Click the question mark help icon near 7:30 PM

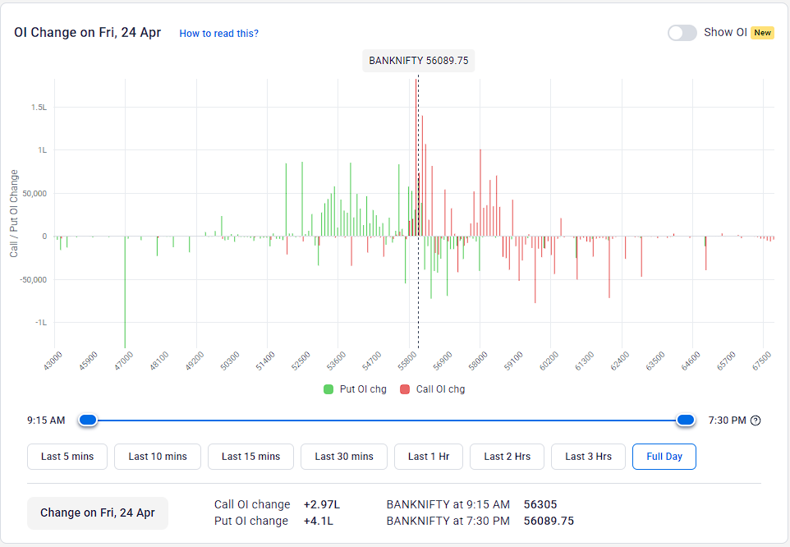tap(756, 420)
